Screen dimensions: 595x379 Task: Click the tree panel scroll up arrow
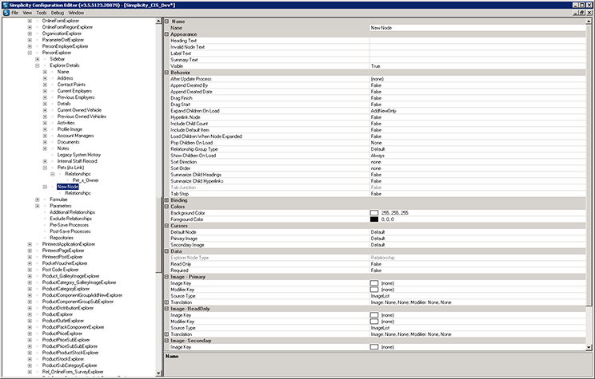(158, 22)
